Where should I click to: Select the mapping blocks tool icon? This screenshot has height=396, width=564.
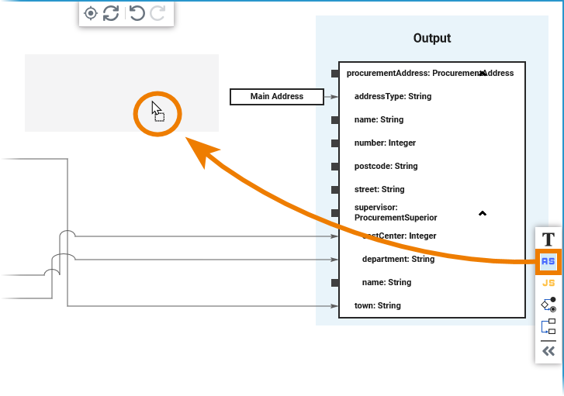(548, 326)
